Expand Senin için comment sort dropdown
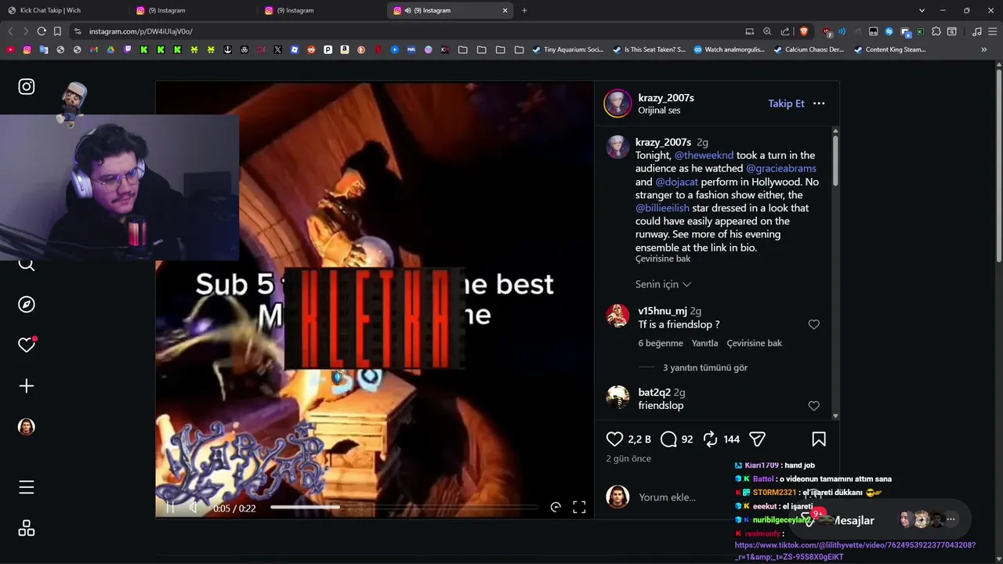Image resolution: width=1003 pixels, height=564 pixels. pos(663,284)
